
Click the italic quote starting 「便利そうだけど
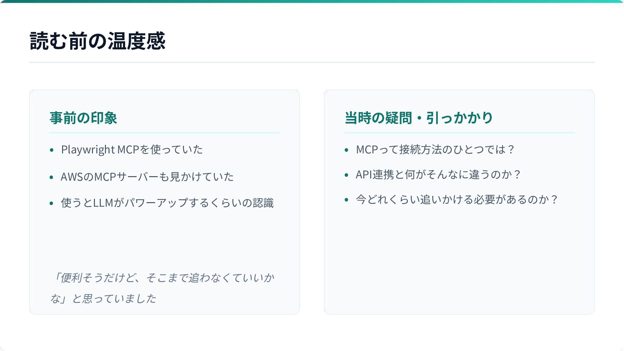point(162,288)
